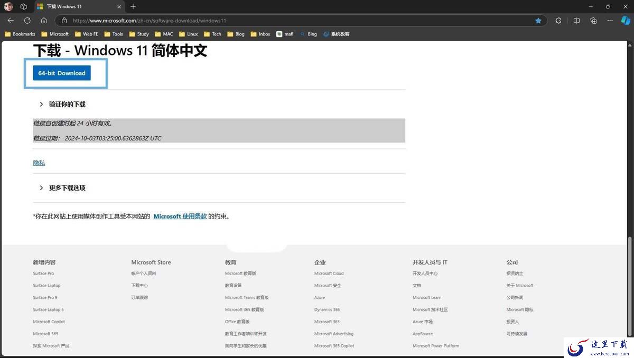Screen dimensions: 634x358
Task: Open the Extensions puzzle icon
Action: (x=559, y=21)
